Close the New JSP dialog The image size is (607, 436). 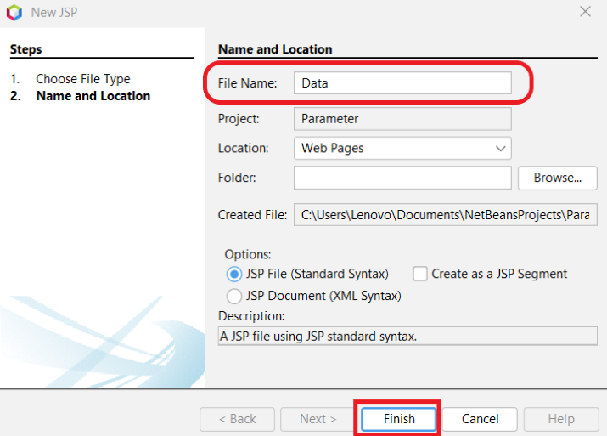click(585, 12)
